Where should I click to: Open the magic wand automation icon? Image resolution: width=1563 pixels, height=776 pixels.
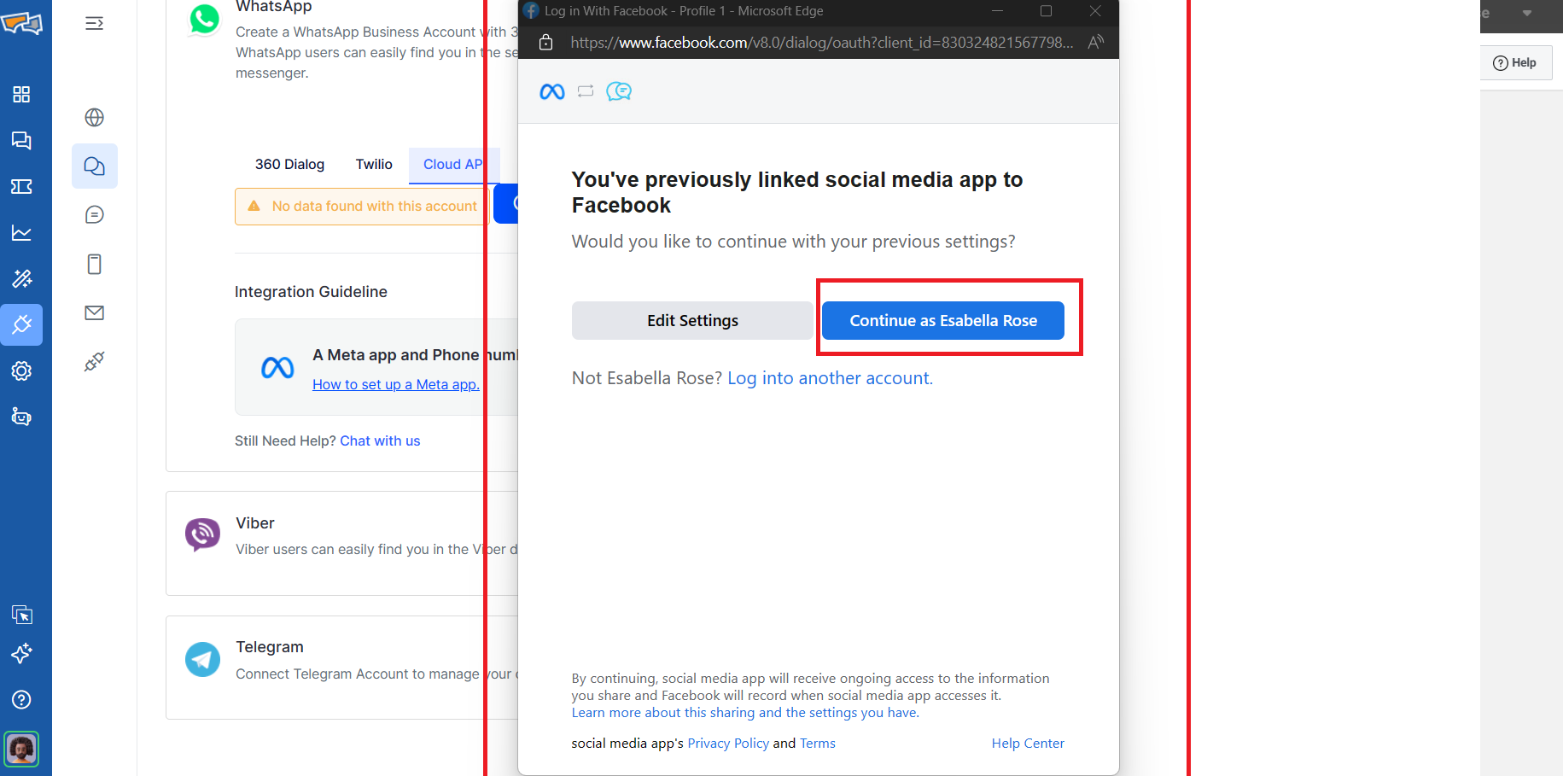(x=21, y=278)
